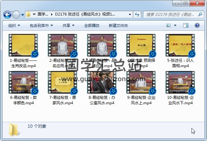Expand breadcrumb arrow after 国学...

(x=52, y=14)
